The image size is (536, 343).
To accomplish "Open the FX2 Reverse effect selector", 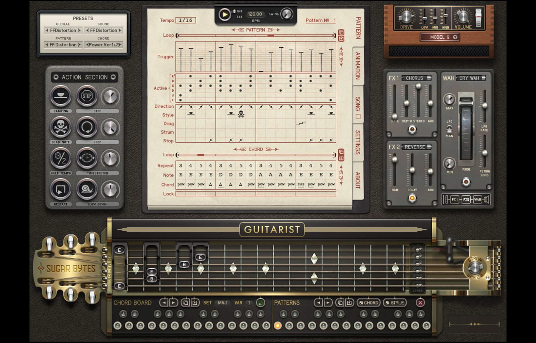I will click(416, 147).
